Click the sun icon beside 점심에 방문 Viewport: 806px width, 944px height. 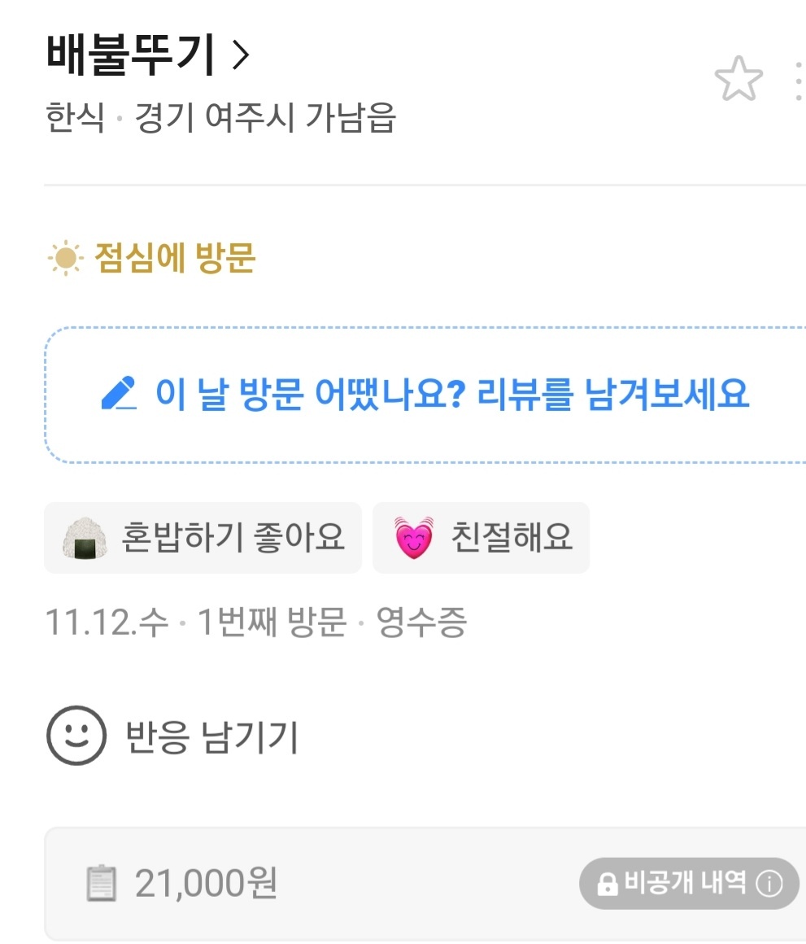(65, 258)
